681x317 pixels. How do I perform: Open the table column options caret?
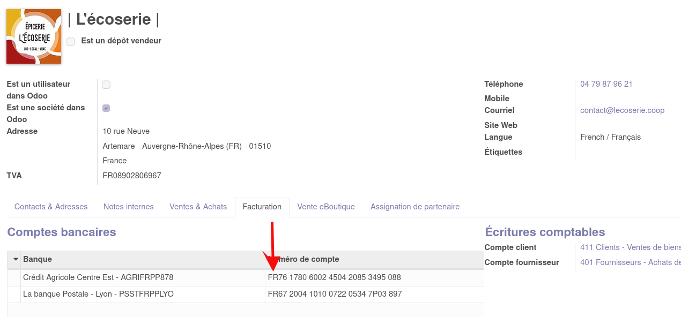tap(16, 259)
